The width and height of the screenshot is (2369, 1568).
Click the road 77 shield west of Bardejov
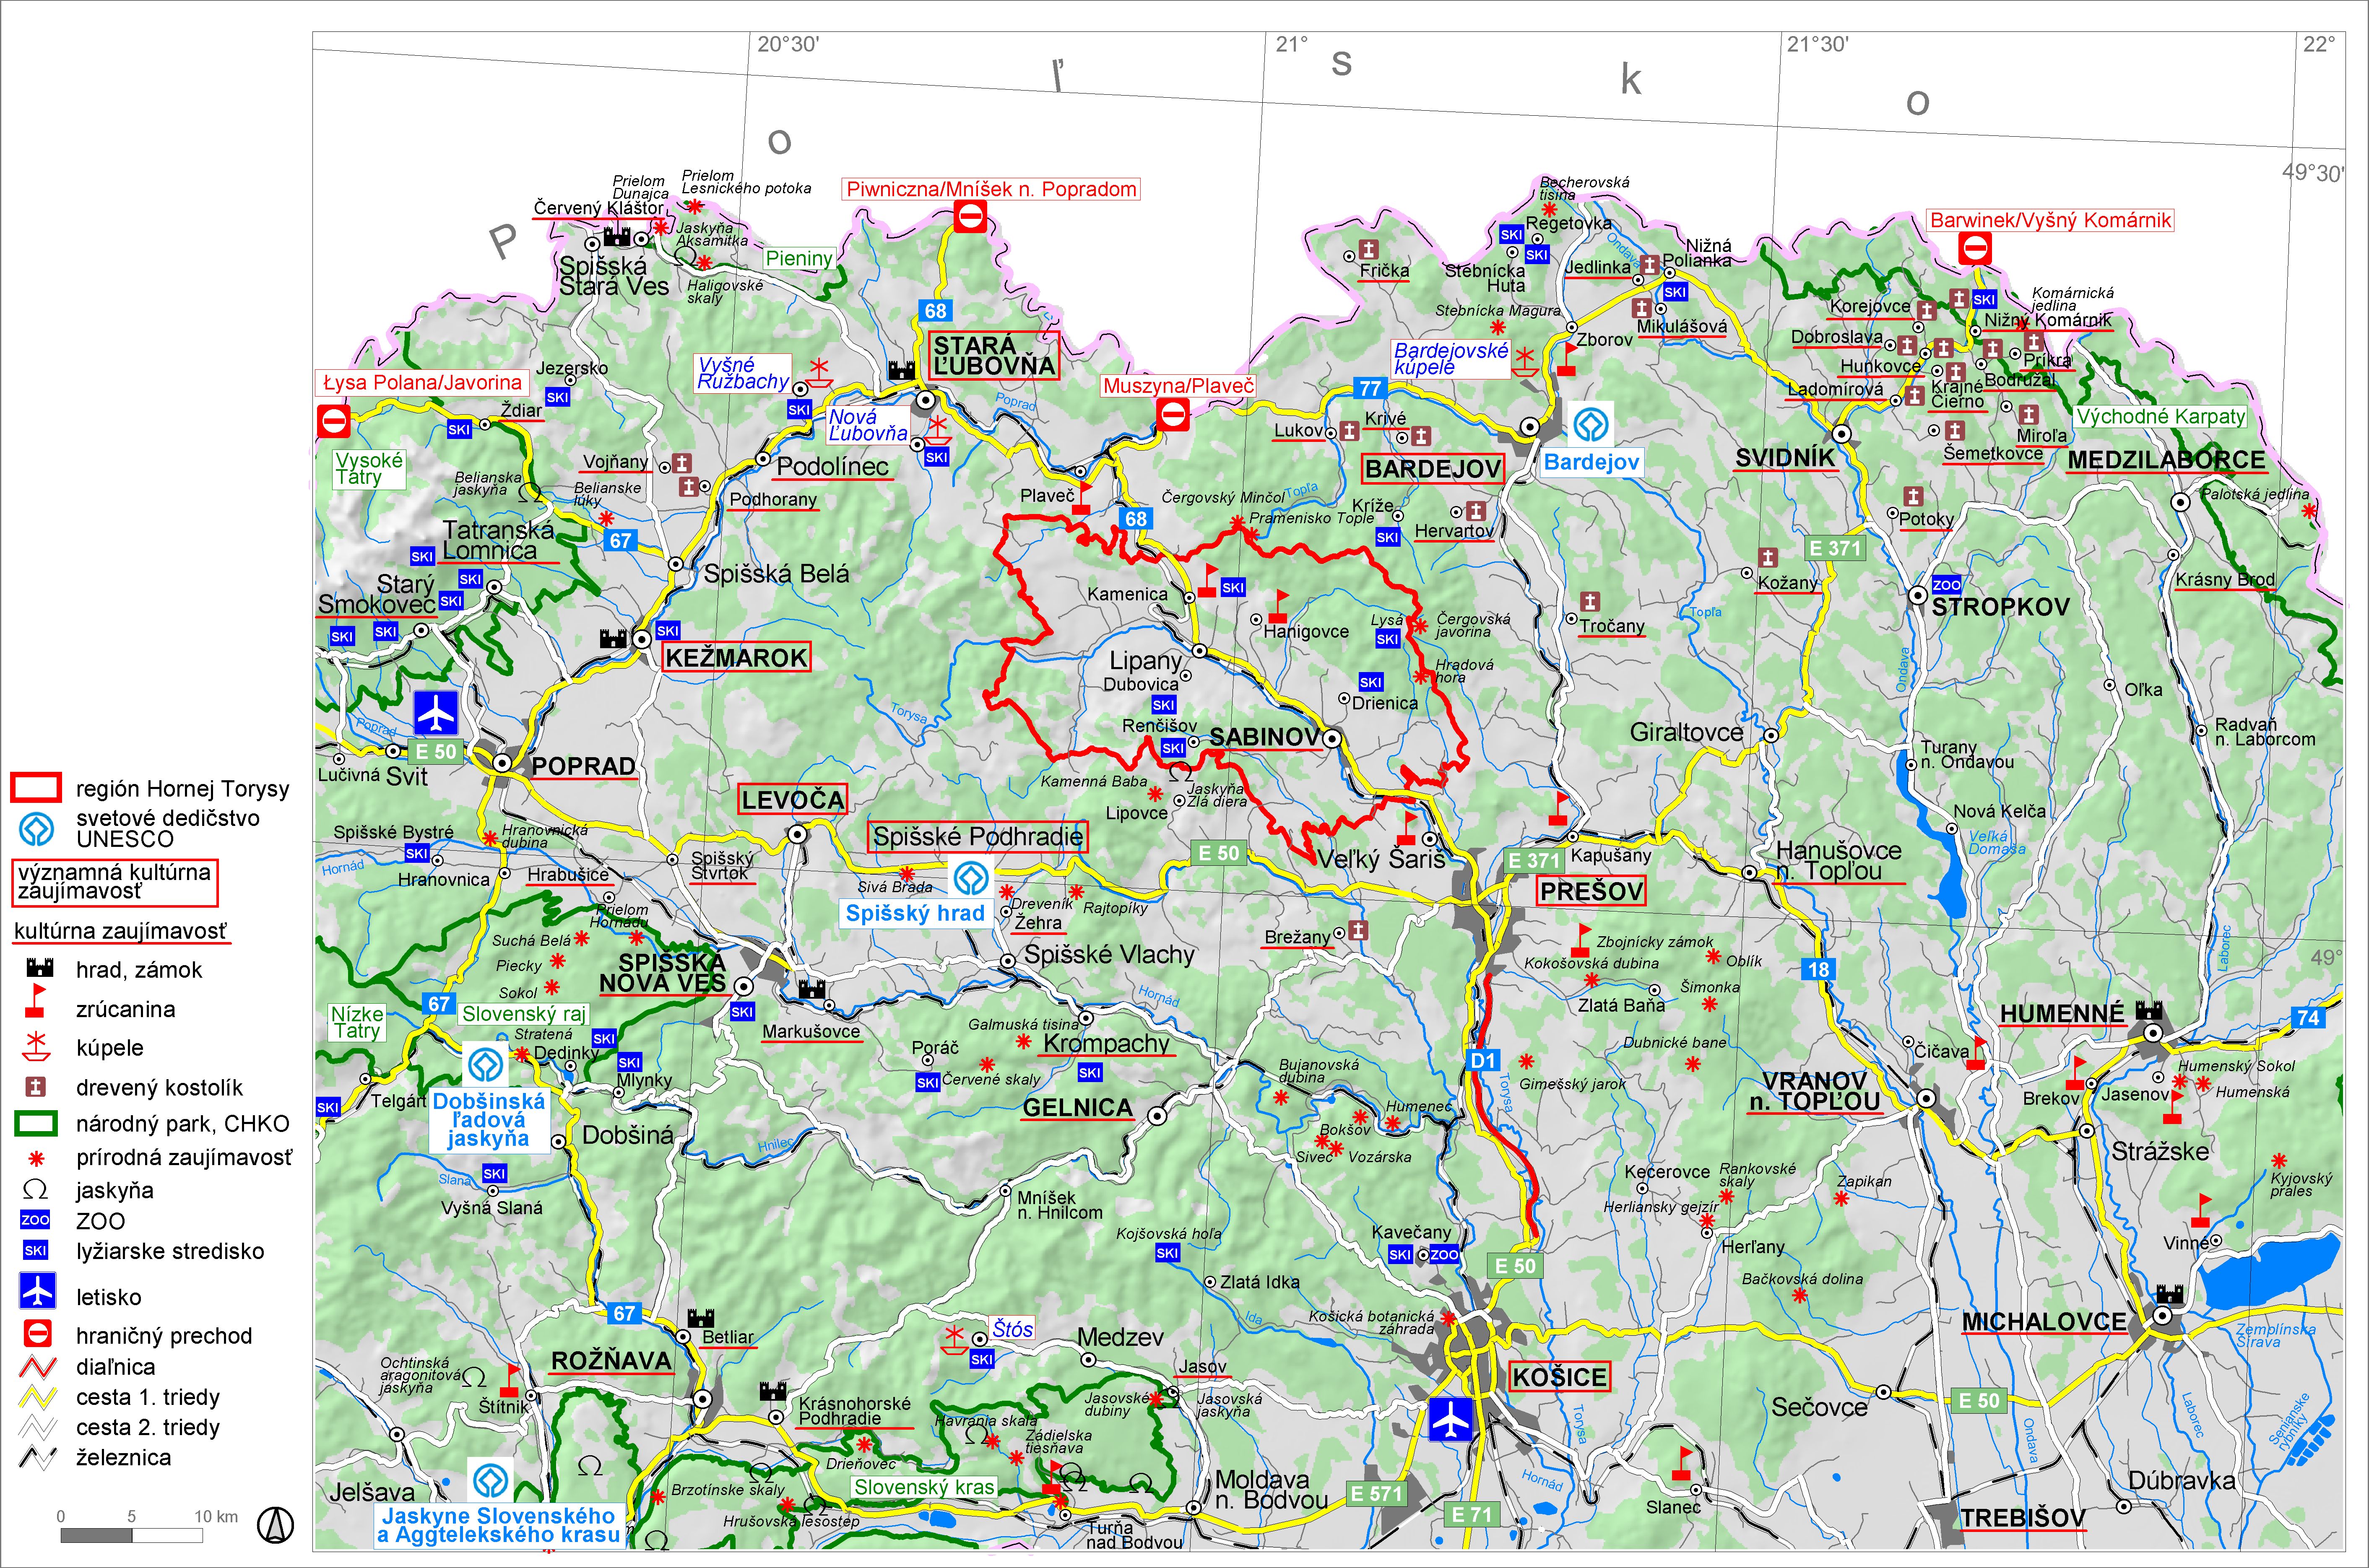pyautogui.click(x=1370, y=388)
